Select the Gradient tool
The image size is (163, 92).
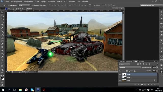(x=2, y=47)
